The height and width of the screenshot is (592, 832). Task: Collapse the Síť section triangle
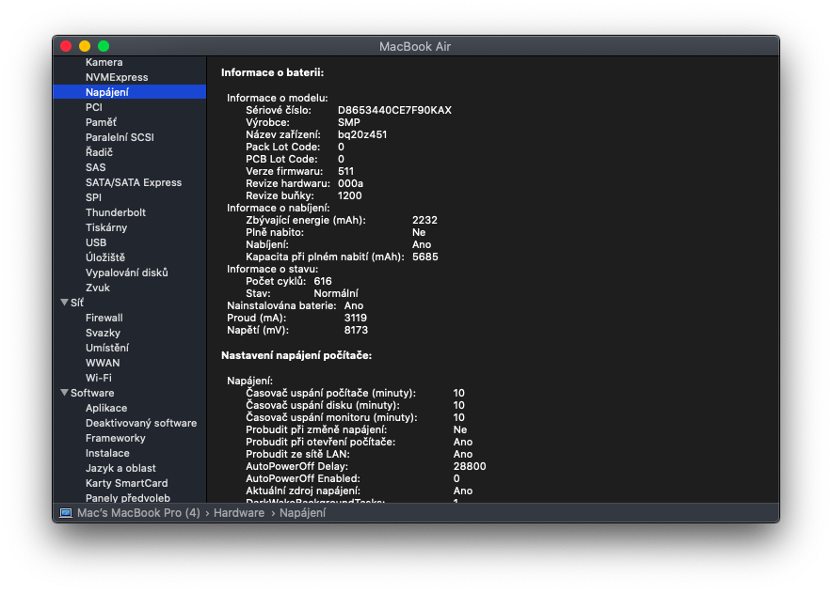pos(64,303)
